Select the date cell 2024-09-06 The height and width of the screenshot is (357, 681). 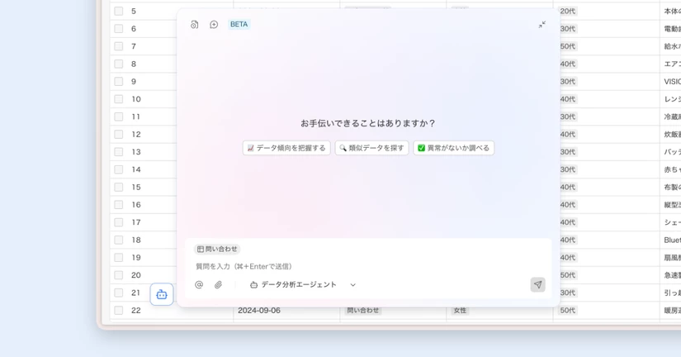tap(259, 311)
